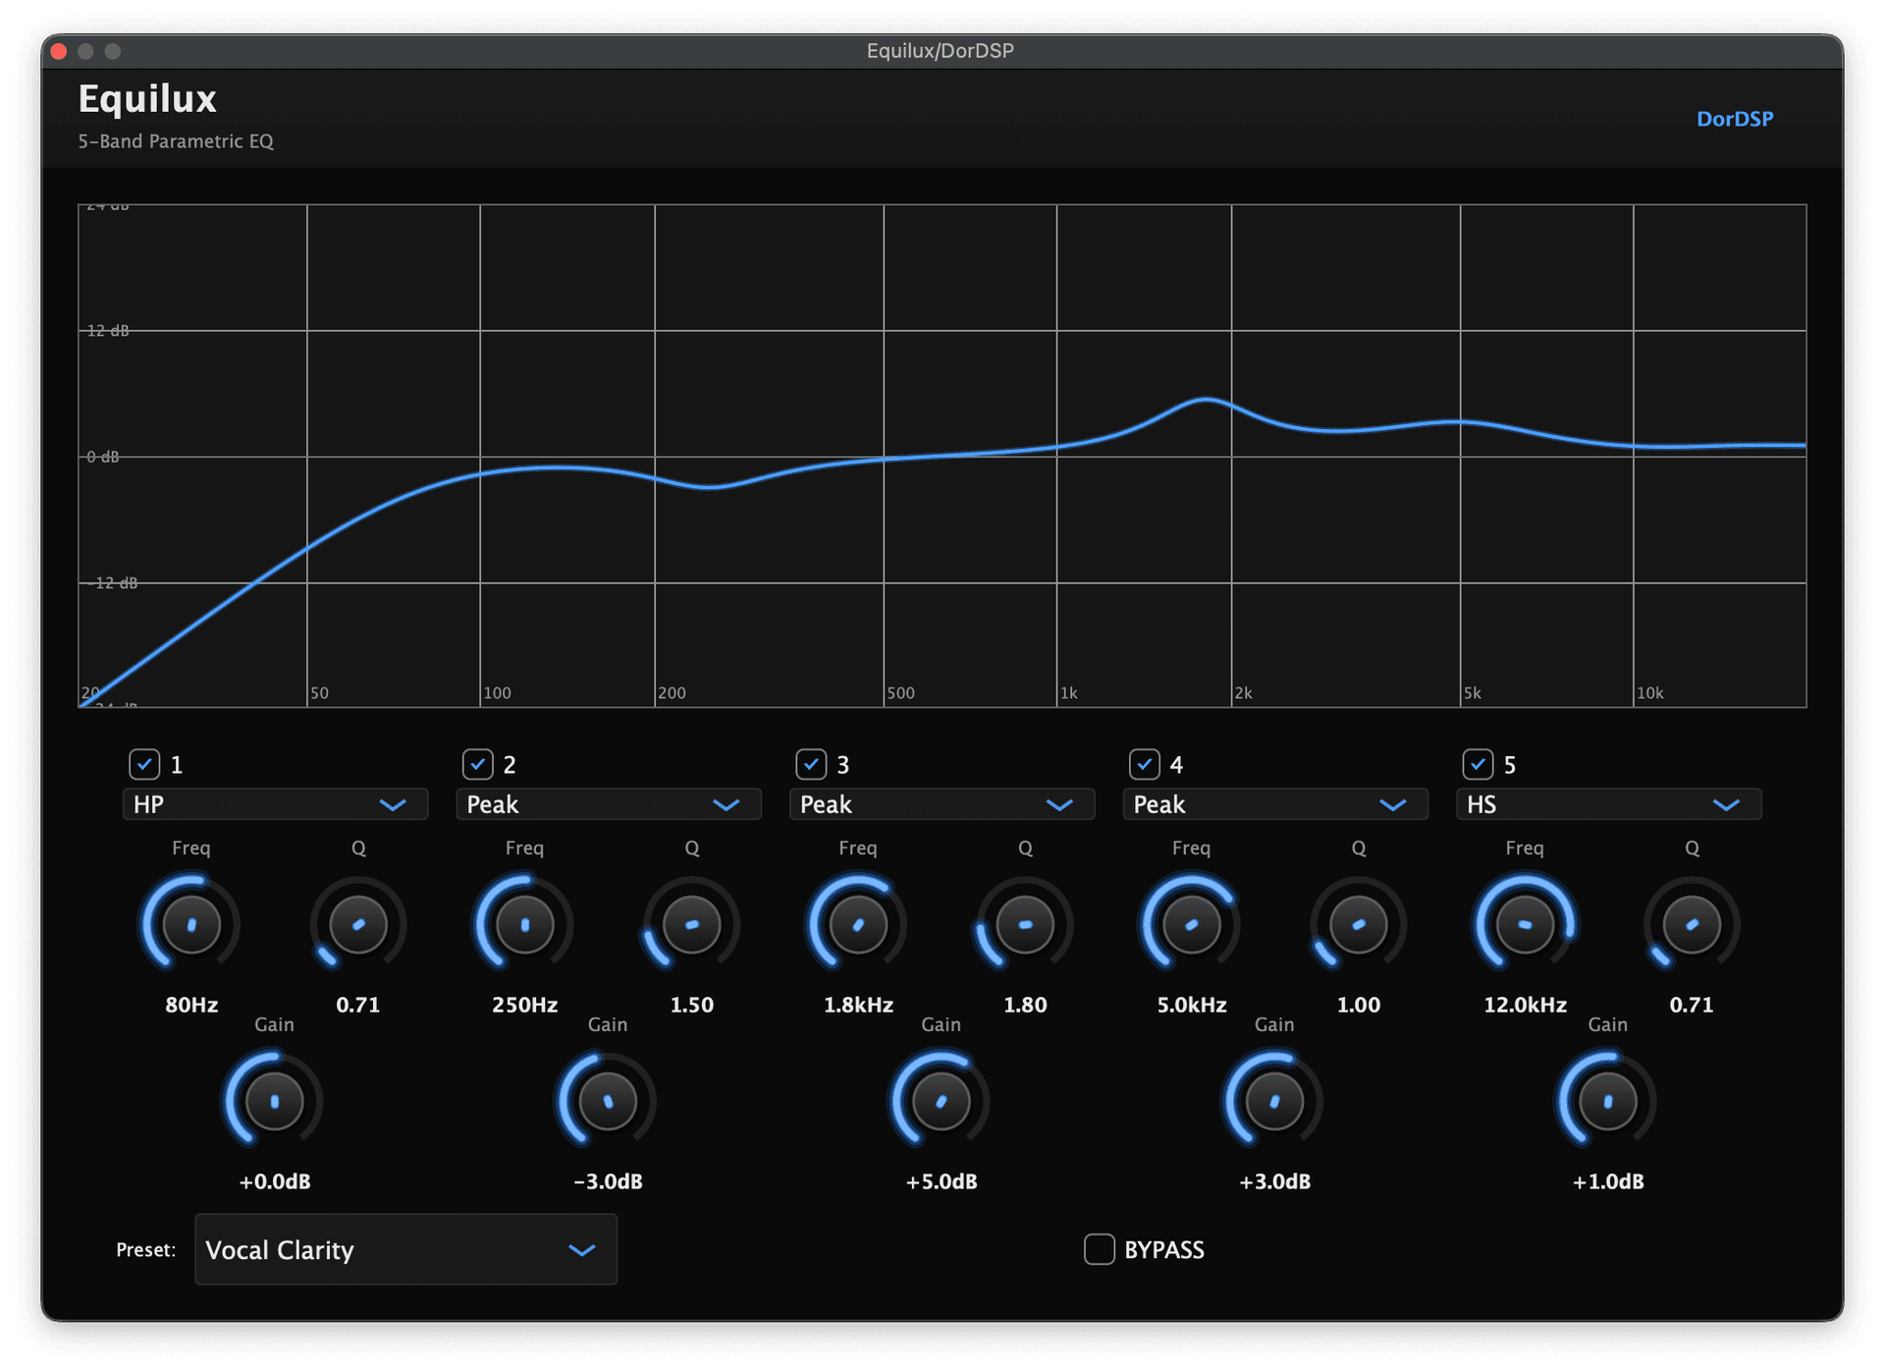
Task: Open the band 1 HP filter type dropdown
Action: pos(275,804)
